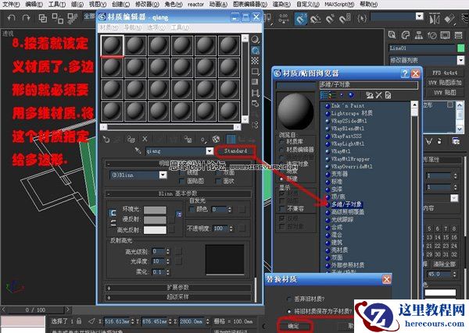Viewport: 469px width, 333px height.
Task: Open the 漫反射 diffuse color swatch
Action: point(155,220)
